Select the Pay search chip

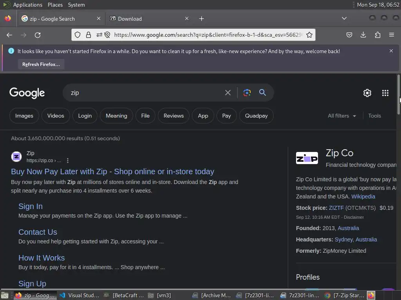[x=226, y=116]
